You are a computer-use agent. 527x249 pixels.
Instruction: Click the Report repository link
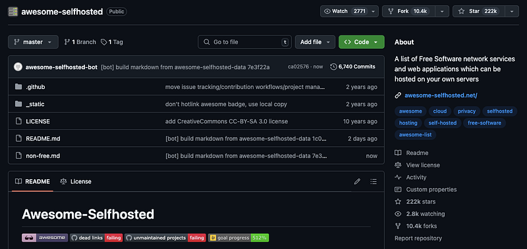coord(418,238)
